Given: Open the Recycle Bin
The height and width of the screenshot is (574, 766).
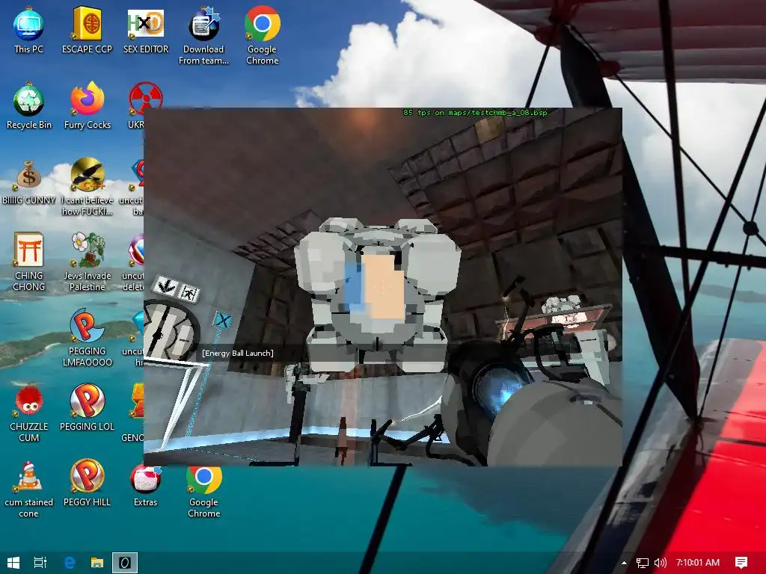Looking at the screenshot, I should click(29, 106).
